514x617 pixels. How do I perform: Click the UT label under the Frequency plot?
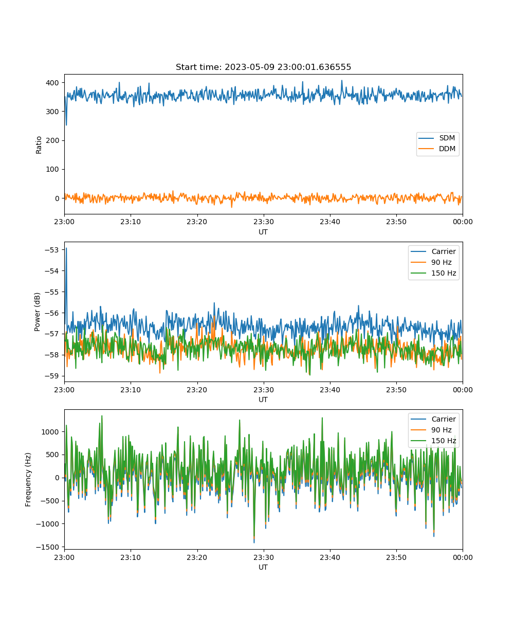click(263, 567)
